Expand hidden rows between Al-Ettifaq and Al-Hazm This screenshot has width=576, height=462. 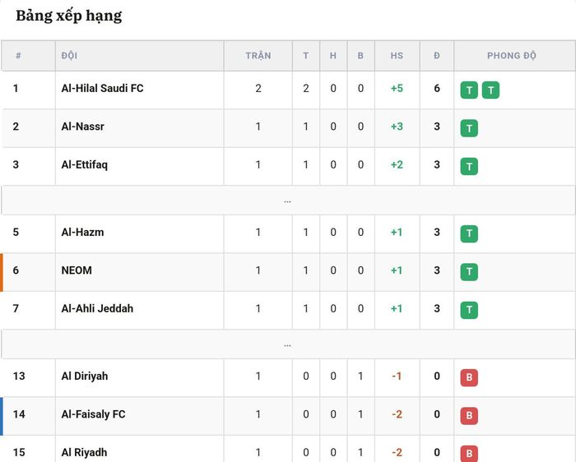click(288, 201)
